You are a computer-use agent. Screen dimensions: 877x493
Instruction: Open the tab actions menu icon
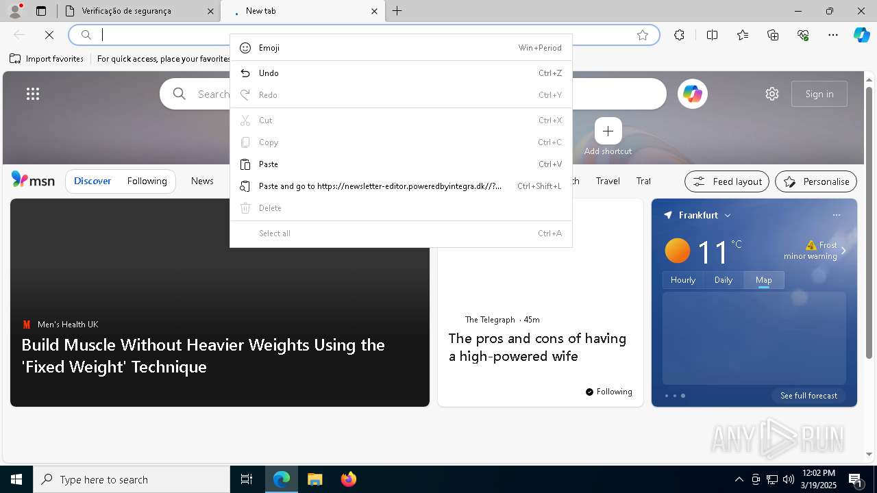point(41,11)
